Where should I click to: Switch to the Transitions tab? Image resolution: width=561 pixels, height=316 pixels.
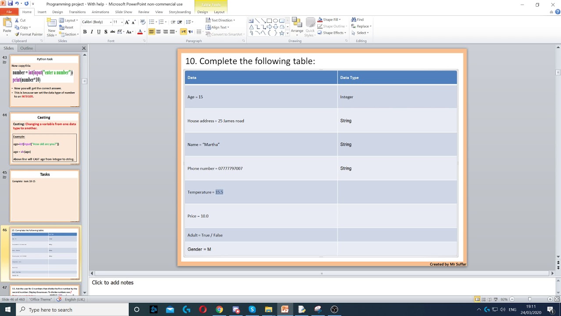coord(77,12)
